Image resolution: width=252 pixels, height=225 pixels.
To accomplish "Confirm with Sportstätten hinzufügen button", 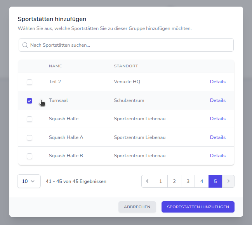I will (198, 207).
